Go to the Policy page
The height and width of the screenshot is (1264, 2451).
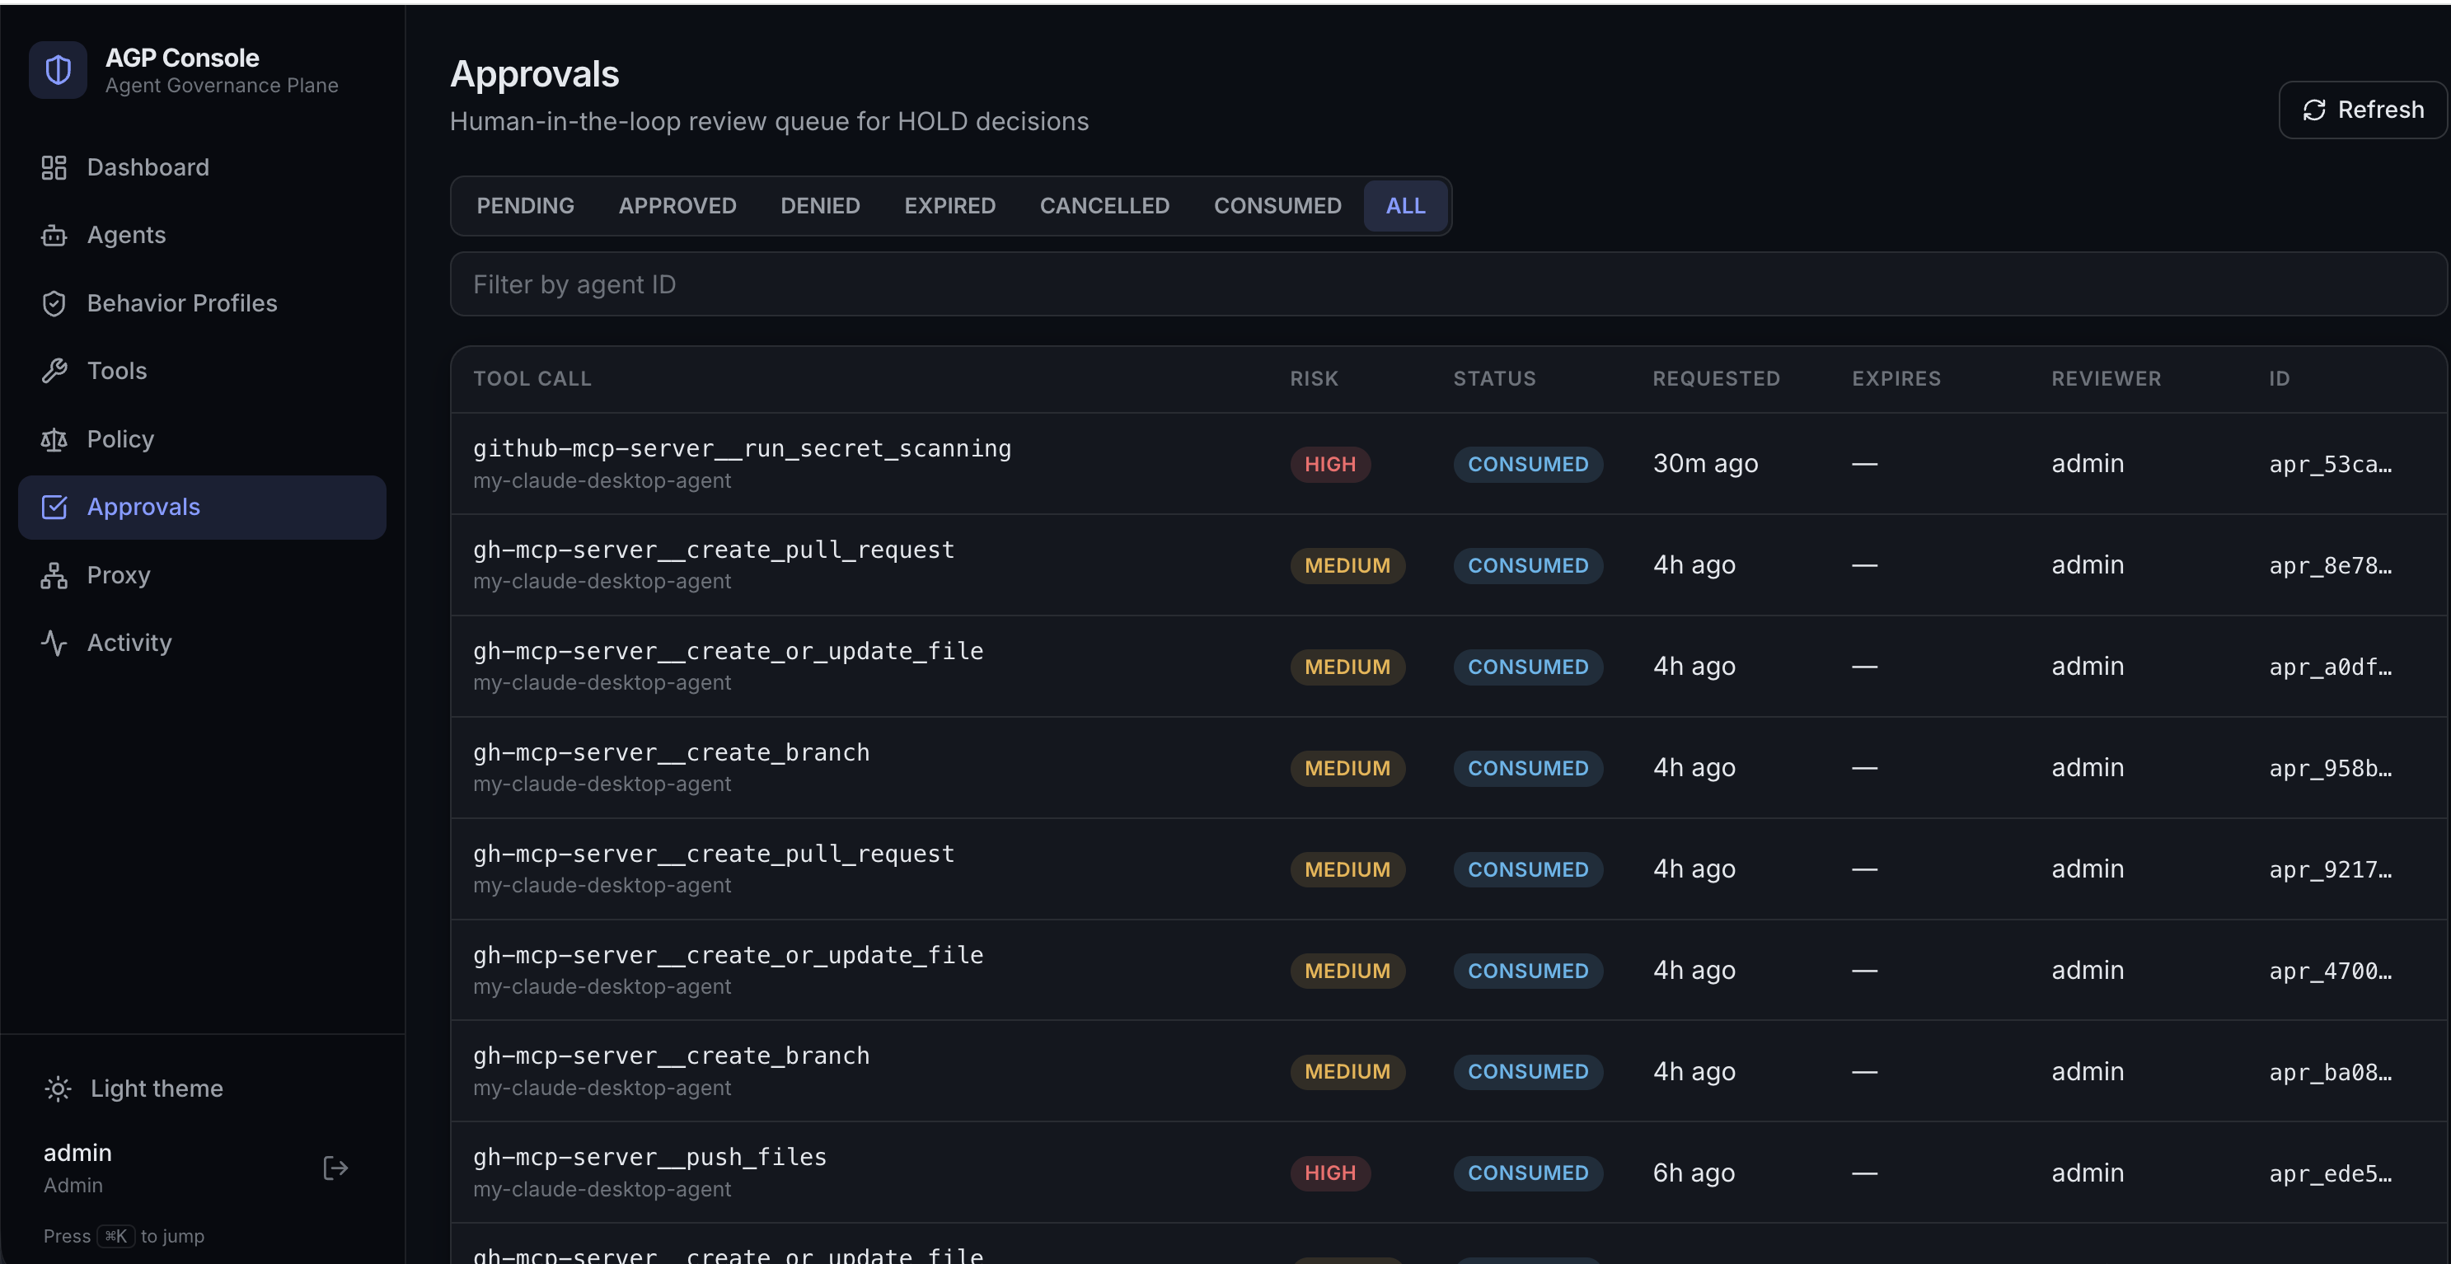[x=121, y=439]
